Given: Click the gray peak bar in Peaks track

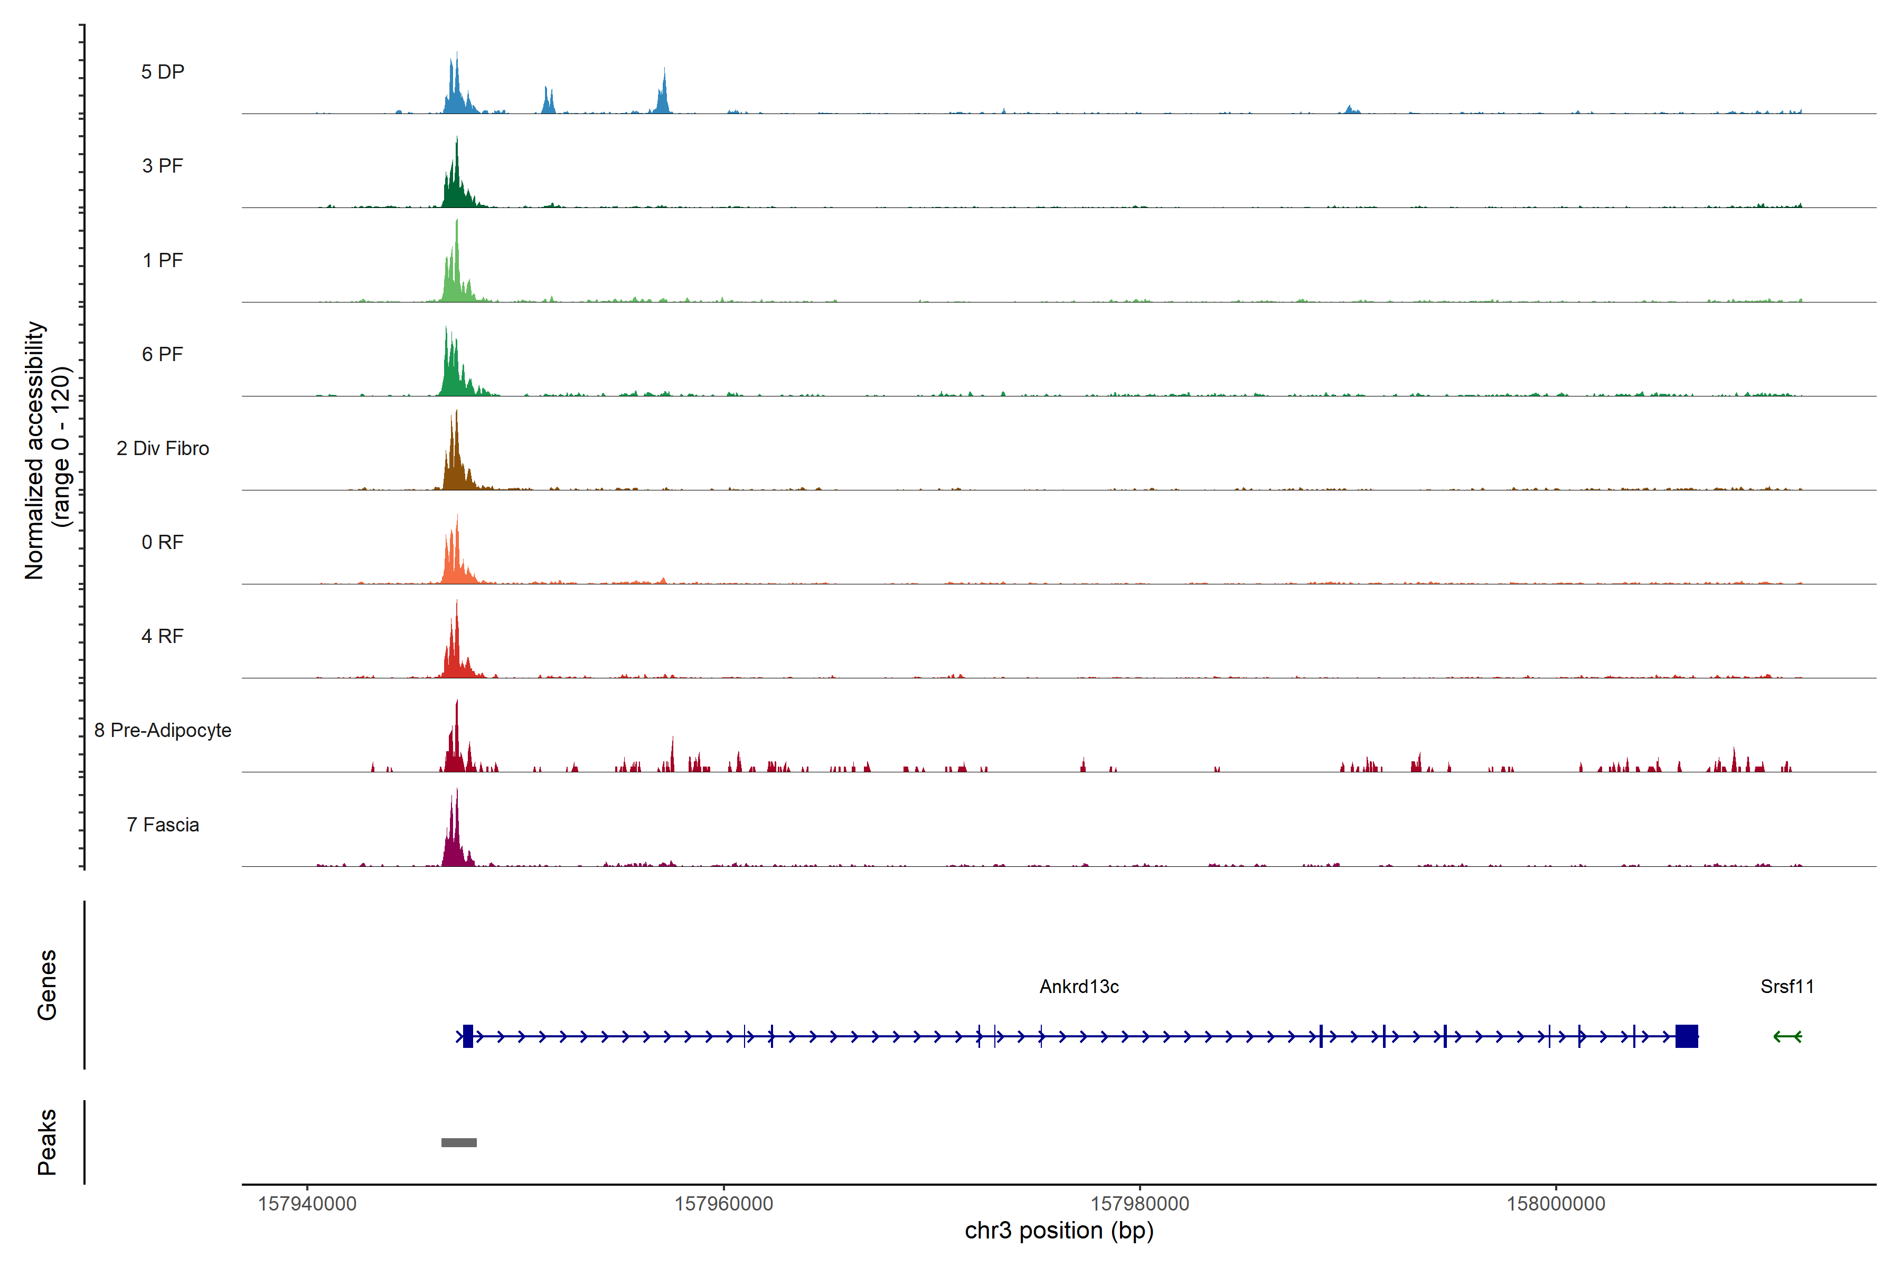Looking at the screenshot, I should click(458, 1142).
